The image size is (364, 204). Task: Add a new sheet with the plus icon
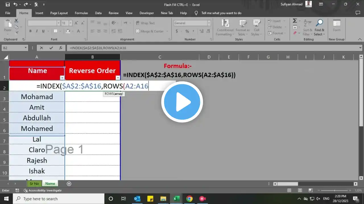click(x=69, y=184)
